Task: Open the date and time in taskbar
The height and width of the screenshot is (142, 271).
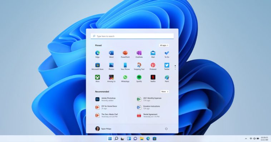Action: coord(265,138)
